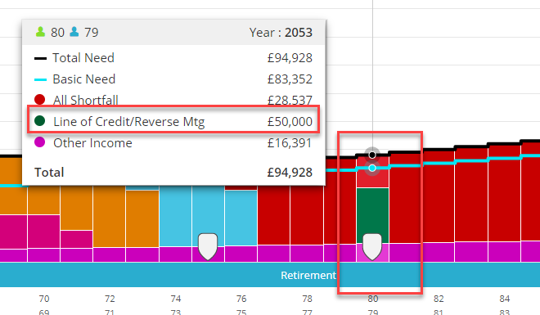The height and width of the screenshot is (315, 540).
Task: Click the 'Basic Need' tooltip label
Action: (x=84, y=79)
